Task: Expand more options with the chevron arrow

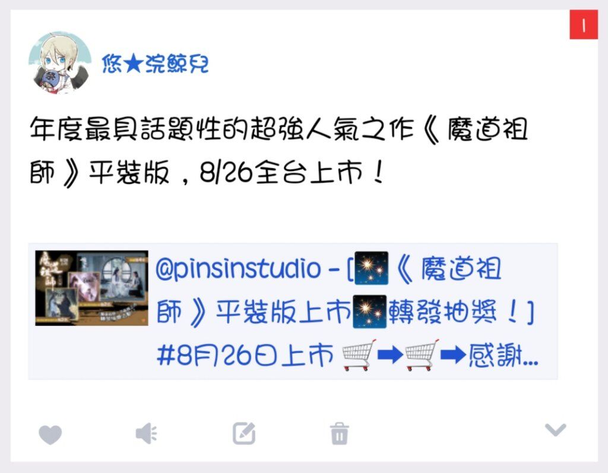Action: (555, 430)
